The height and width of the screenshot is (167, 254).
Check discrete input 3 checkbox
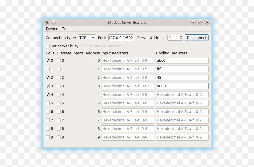[59, 86]
